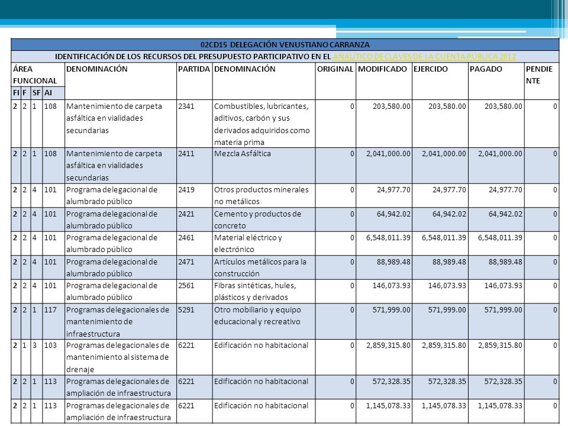Select ejercido value 2,041,000.00
The width and height of the screenshot is (568, 426).
[x=444, y=154]
